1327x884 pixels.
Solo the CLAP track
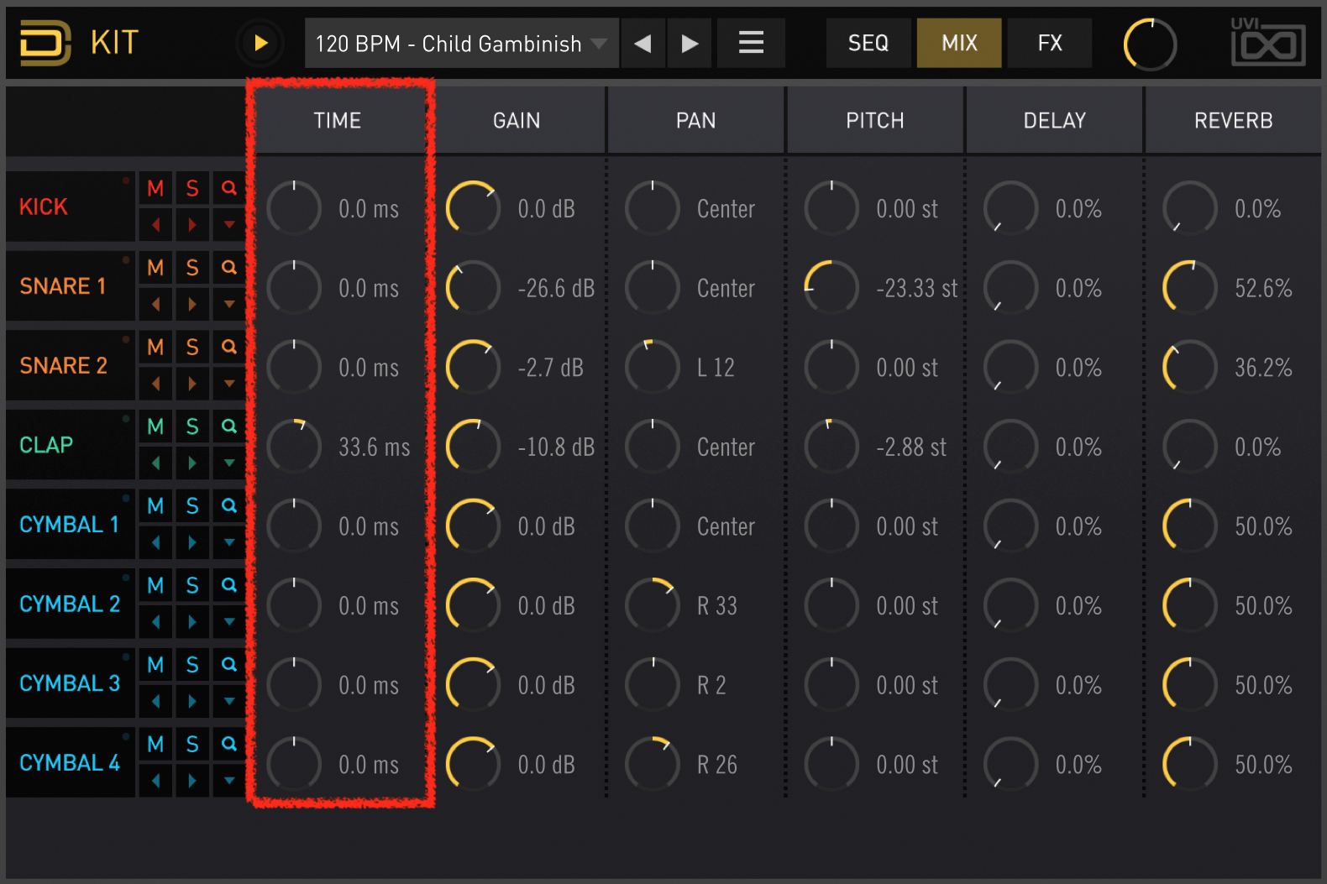pos(192,426)
